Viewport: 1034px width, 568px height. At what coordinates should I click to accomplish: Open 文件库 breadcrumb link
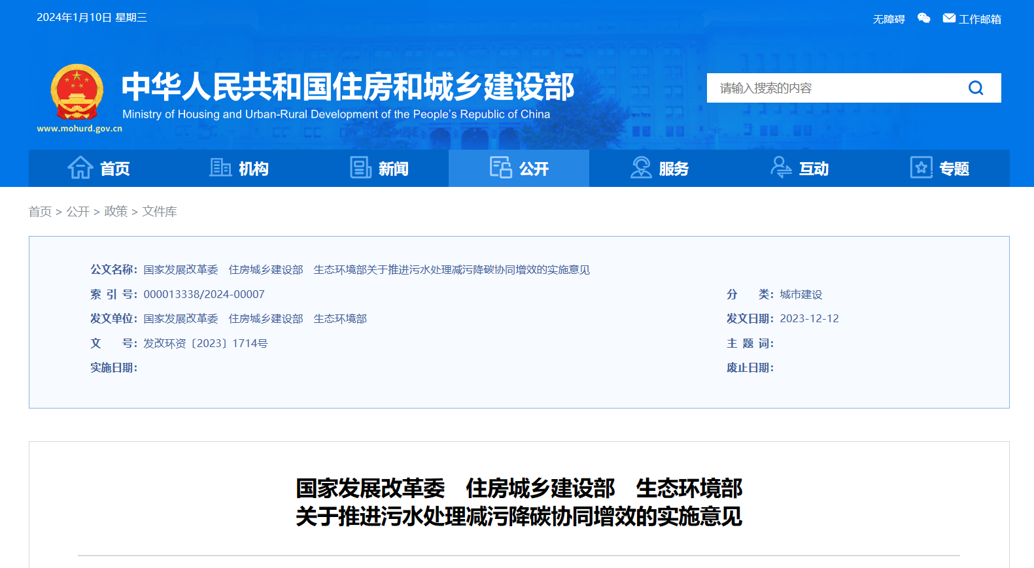[x=160, y=212]
